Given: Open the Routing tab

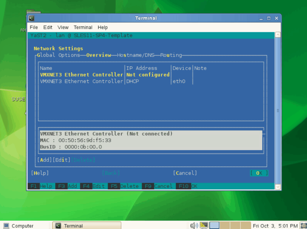Looking at the screenshot, I should (x=171, y=55).
